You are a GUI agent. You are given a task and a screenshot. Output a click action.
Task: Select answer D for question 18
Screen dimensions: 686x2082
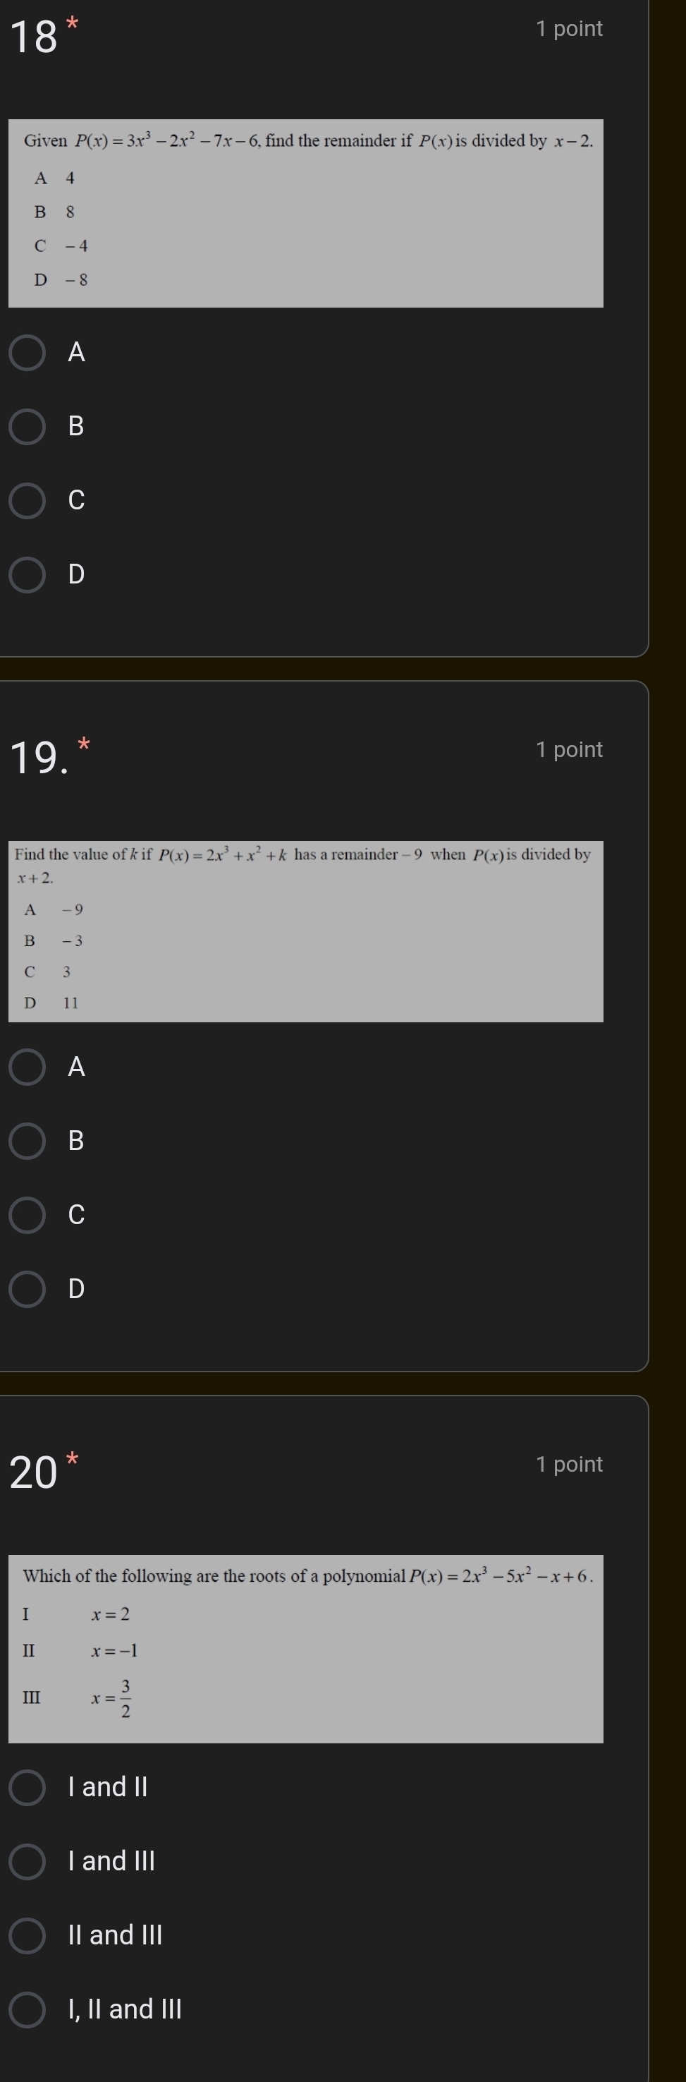tap(27, 576)
